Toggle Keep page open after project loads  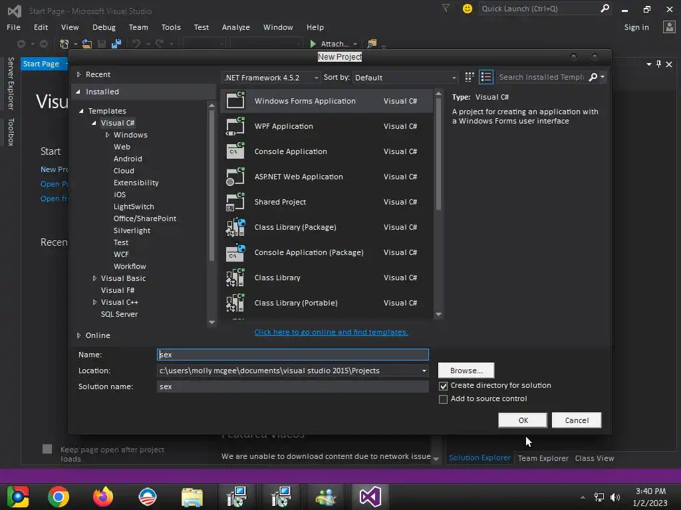click(47, 449)
